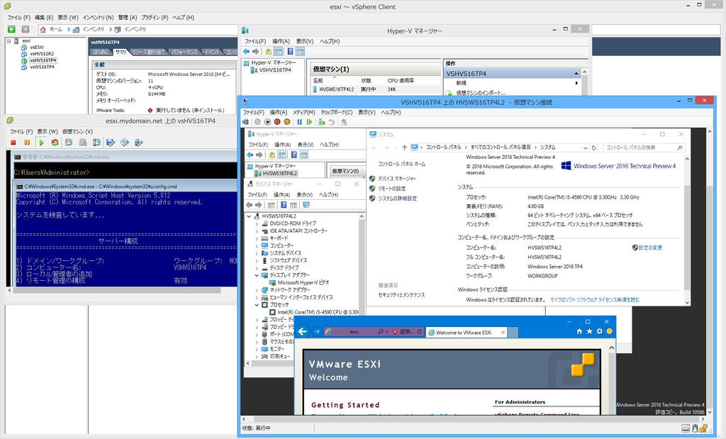This screenshot has height=439, width=726.
Task: Expand ネットワーク アダプター node
Action: [257, 290]
